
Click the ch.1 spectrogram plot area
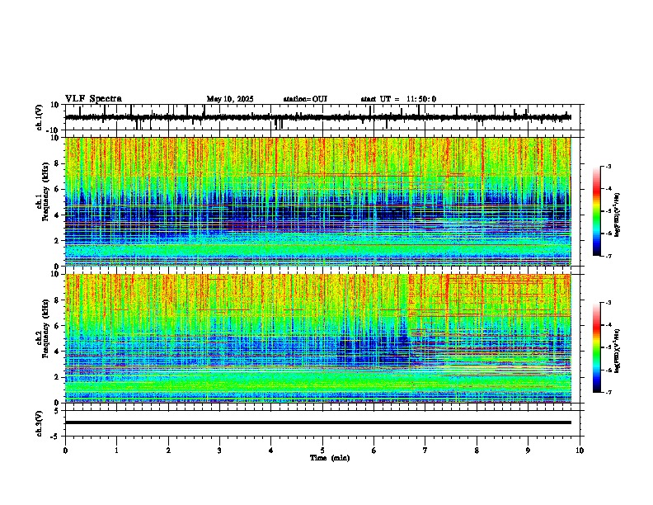coord(317,201)
